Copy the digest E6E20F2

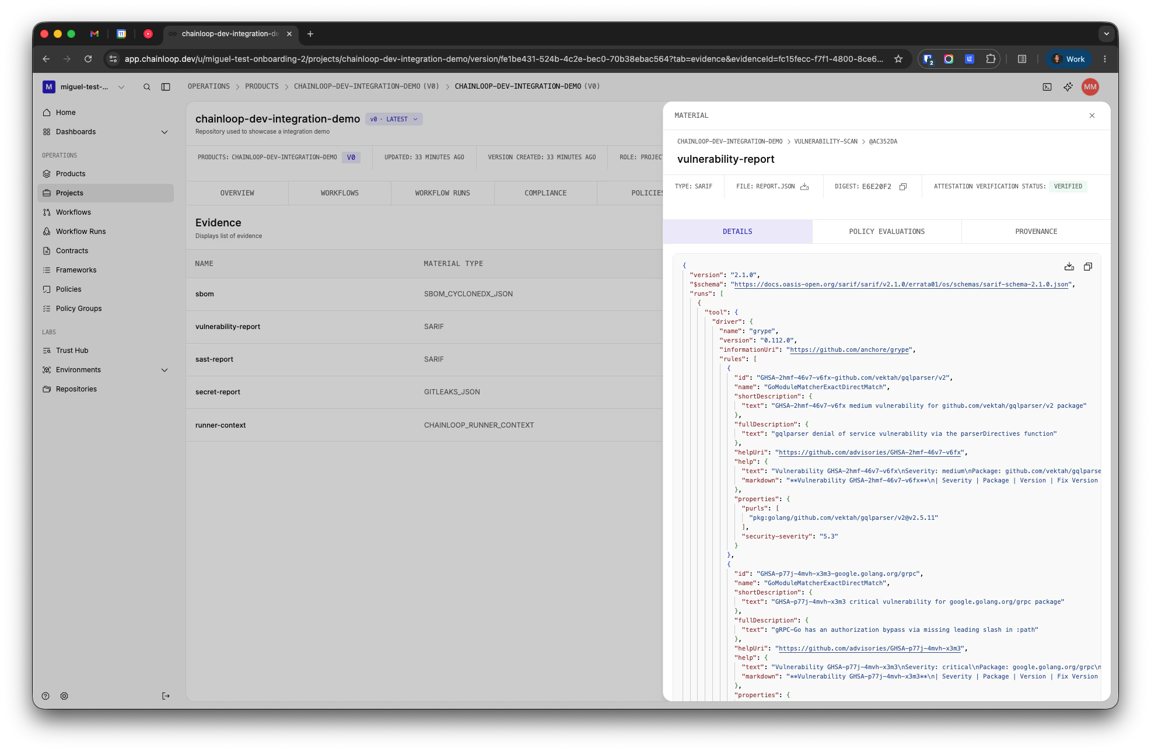pyautogui.click(x=903, y=187)
